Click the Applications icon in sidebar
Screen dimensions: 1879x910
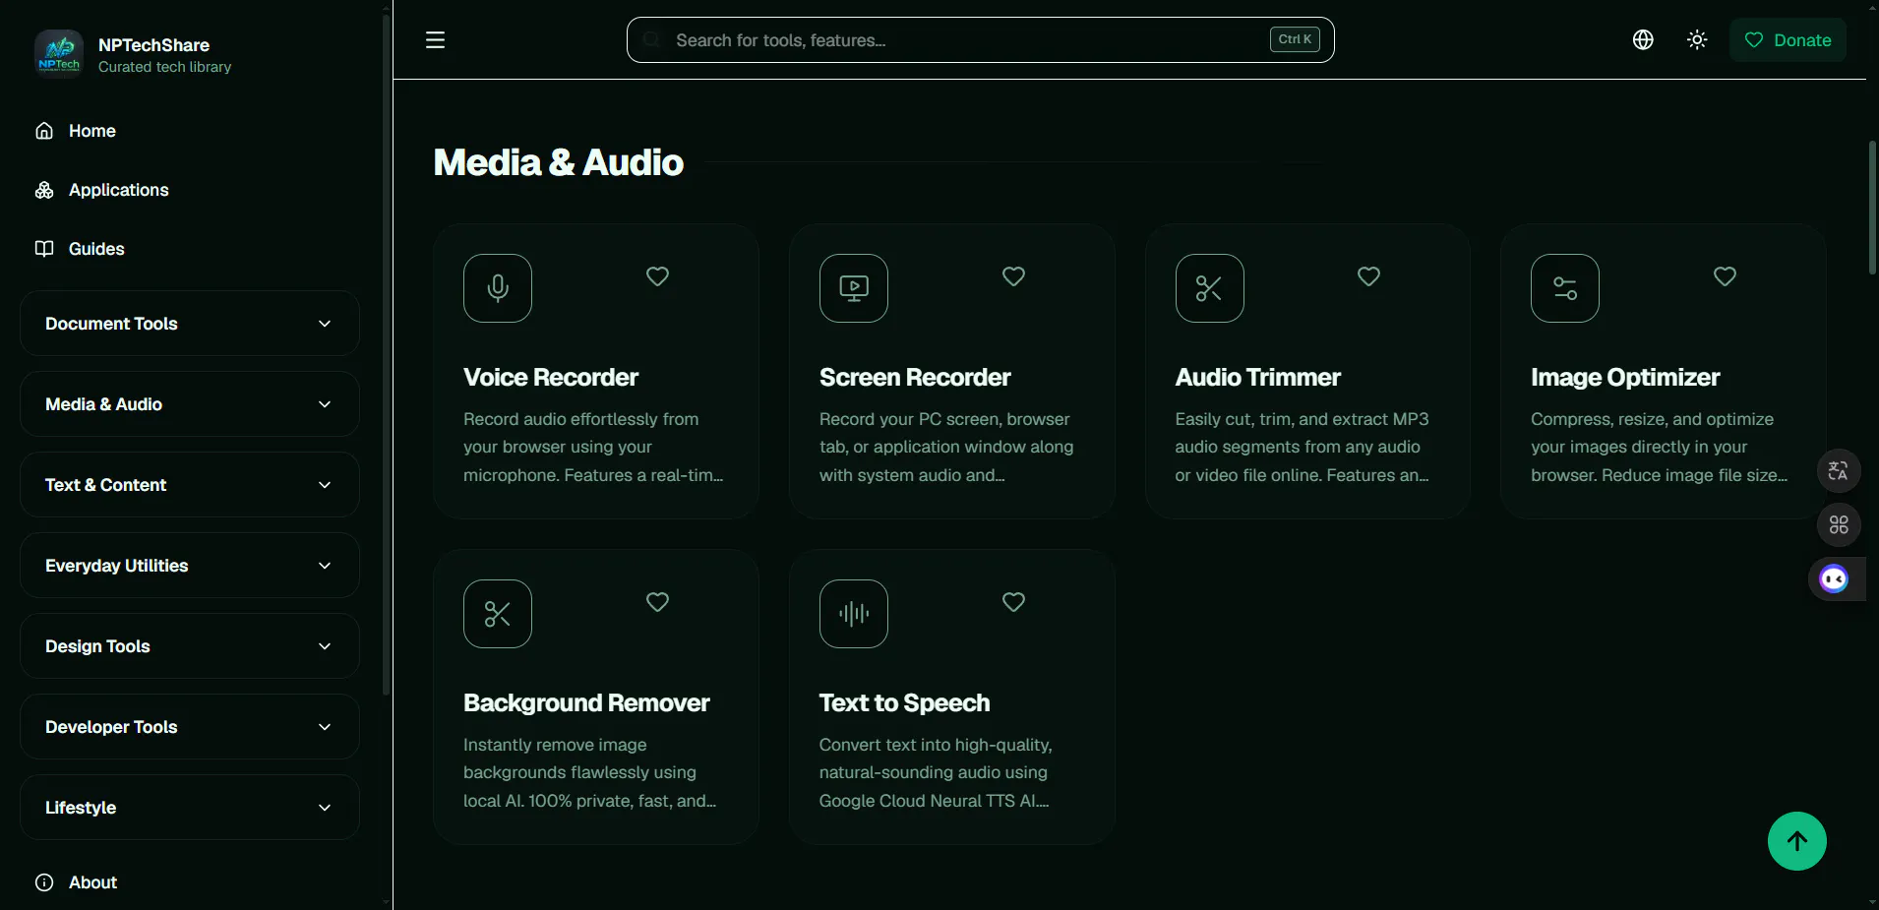tap(44, 190)
